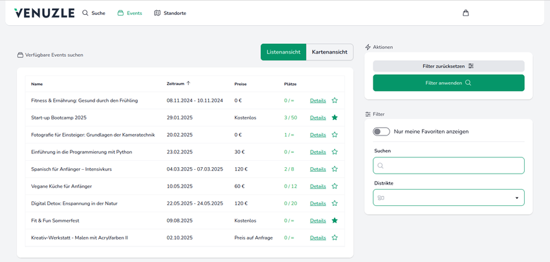Go to Suche in navigation

pyautogui.click(x=94, y=13)
